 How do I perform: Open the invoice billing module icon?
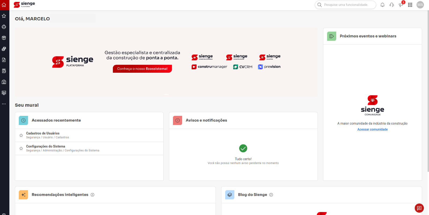tap(4, 71)
